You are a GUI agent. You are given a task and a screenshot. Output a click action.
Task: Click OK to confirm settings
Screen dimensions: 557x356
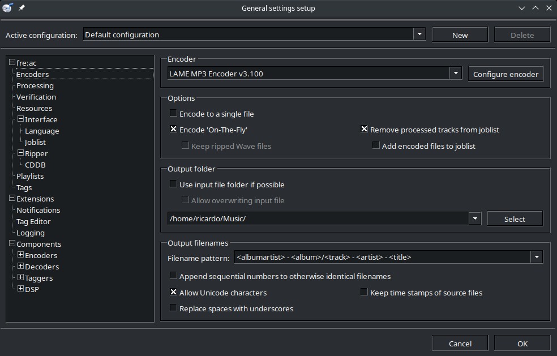(522, 343)
